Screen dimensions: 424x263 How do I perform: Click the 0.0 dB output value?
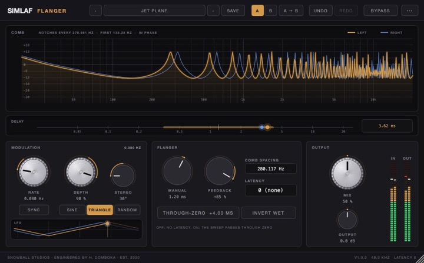point(347,241)
